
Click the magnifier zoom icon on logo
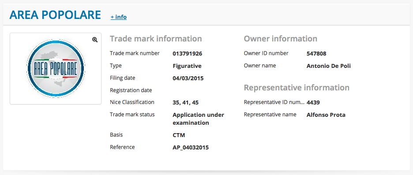click(x=95, y=40)
